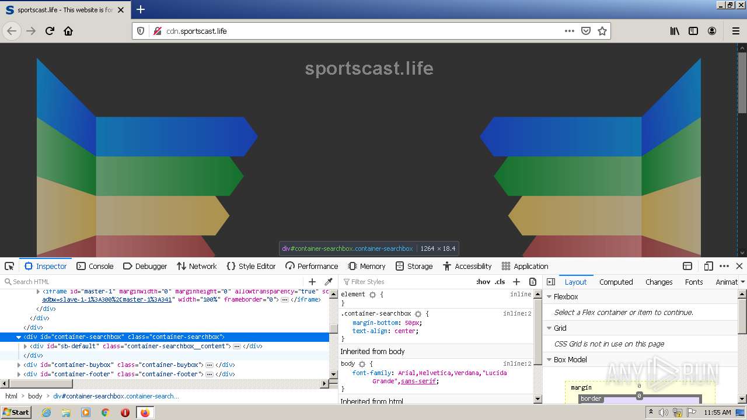
Task: Show collapsed content of sb-default div
Action: pyautogui.click(x=237, y=346)
